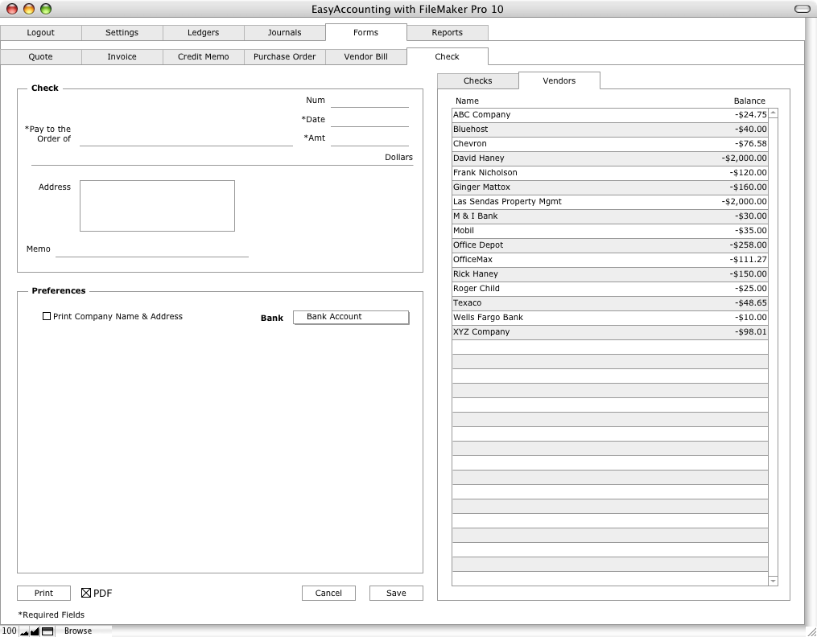Click the Print button

43,593
